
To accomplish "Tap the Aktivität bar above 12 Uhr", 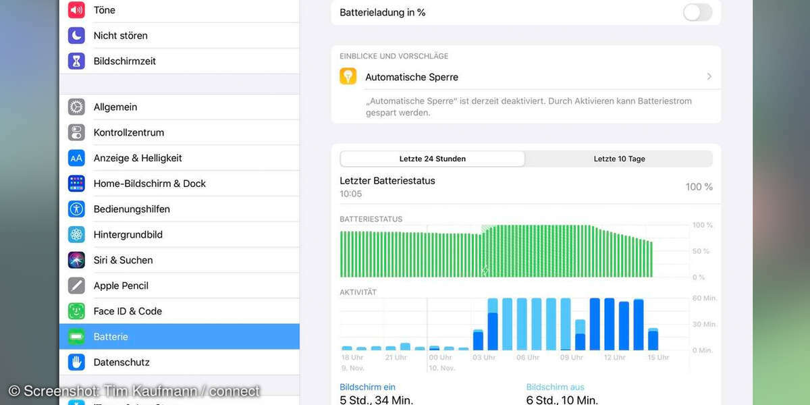I will (x=610, y=324).
